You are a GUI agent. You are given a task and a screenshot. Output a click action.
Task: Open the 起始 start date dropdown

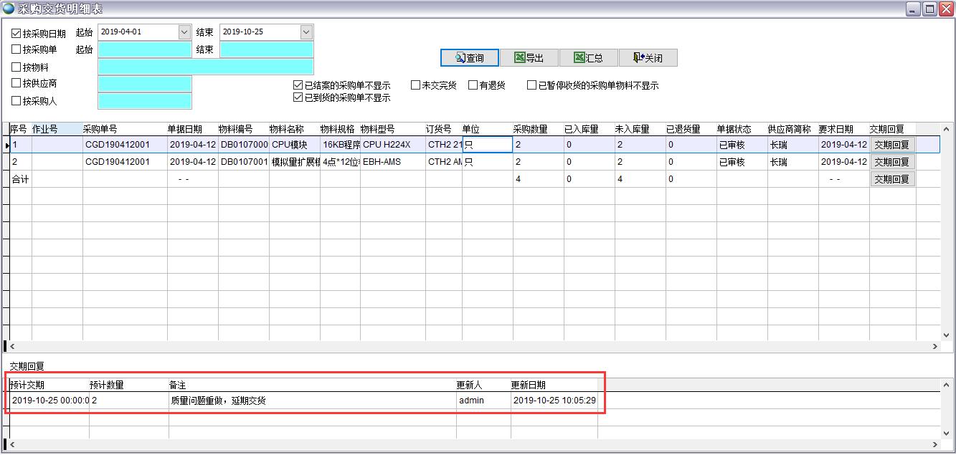(184, 32)
